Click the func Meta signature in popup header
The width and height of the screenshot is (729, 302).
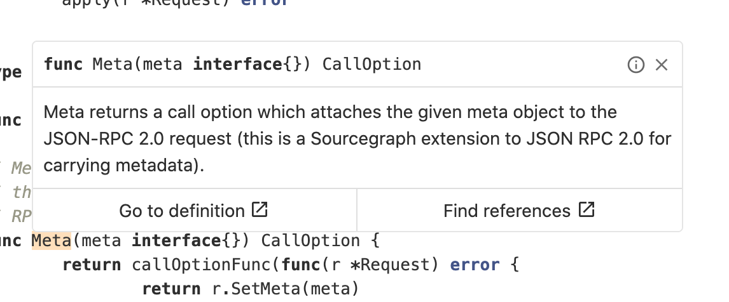click(232, 65)
